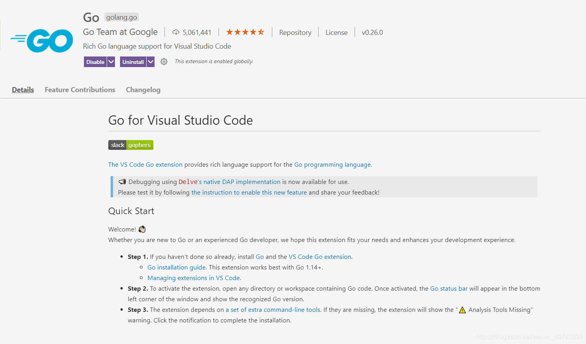View the License link
The height and width of the screenshot is (344, 586).
click(x=336, y=32)
